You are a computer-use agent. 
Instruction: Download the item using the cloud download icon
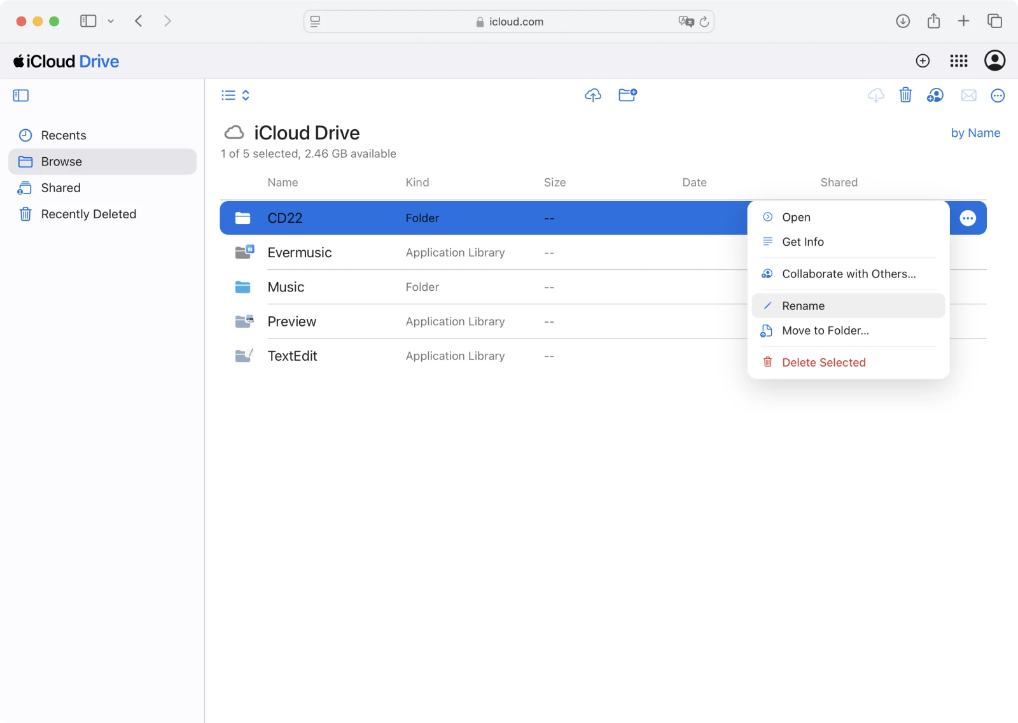[875, 95]
